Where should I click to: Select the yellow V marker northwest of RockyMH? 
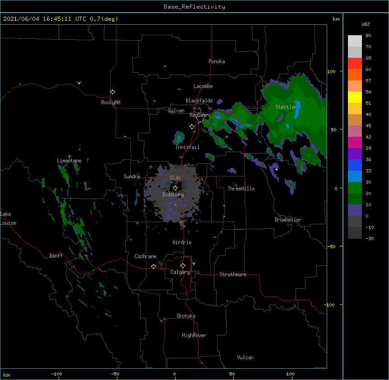tap(79, 83)
